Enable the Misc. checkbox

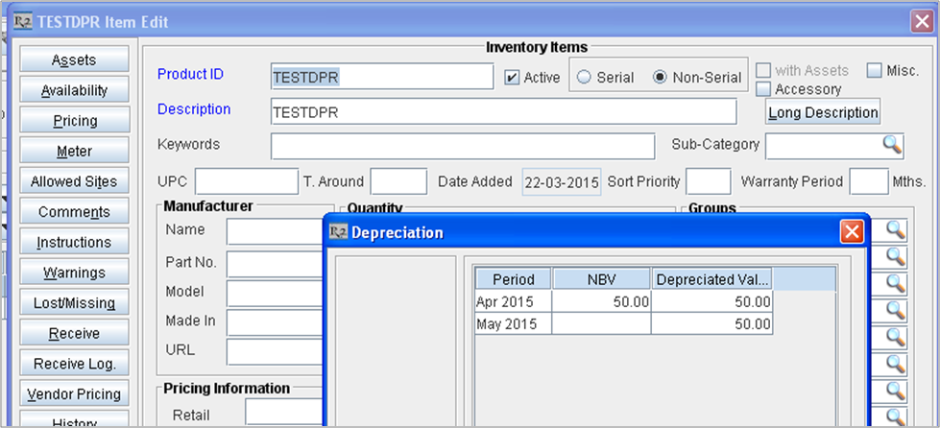point(874,70)
